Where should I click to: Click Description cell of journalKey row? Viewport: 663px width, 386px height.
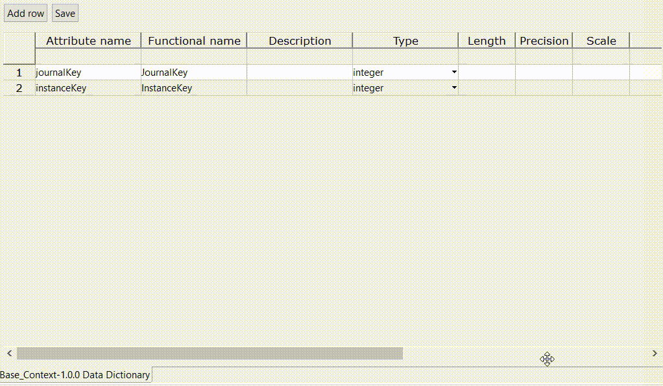(300, 73)
